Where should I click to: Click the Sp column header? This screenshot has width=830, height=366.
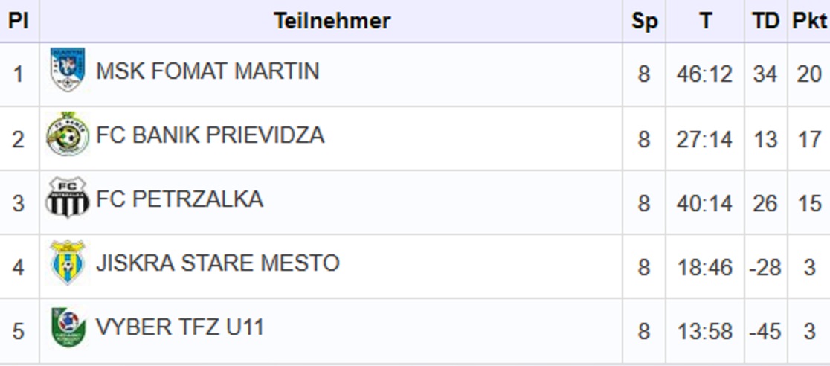pyautogui.click(x=644, y=21)
